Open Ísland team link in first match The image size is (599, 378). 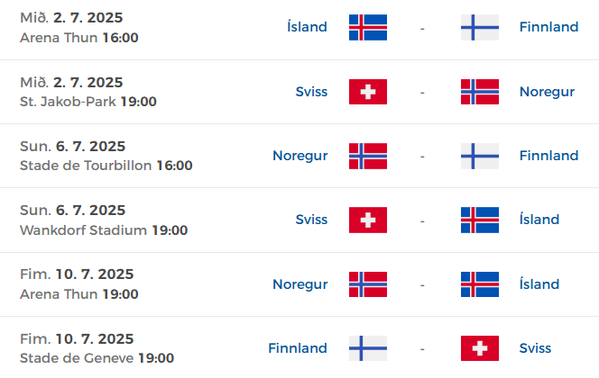pos(307,27)
